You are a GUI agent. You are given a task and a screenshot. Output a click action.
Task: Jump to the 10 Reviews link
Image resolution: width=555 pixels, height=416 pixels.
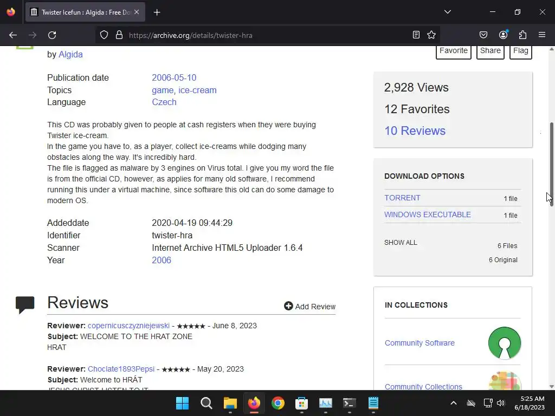coord(415,131)
